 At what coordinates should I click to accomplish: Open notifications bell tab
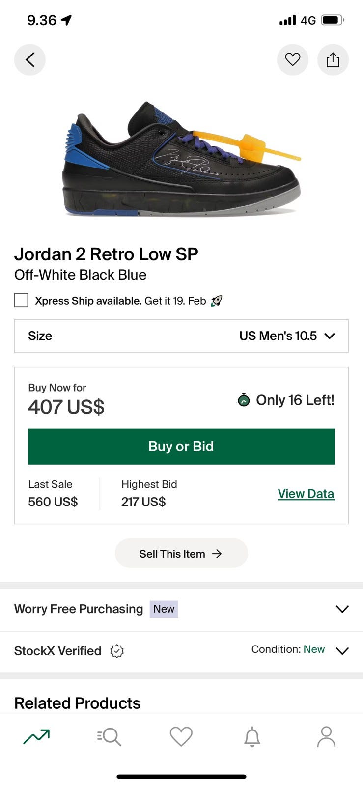pos(252,736)
